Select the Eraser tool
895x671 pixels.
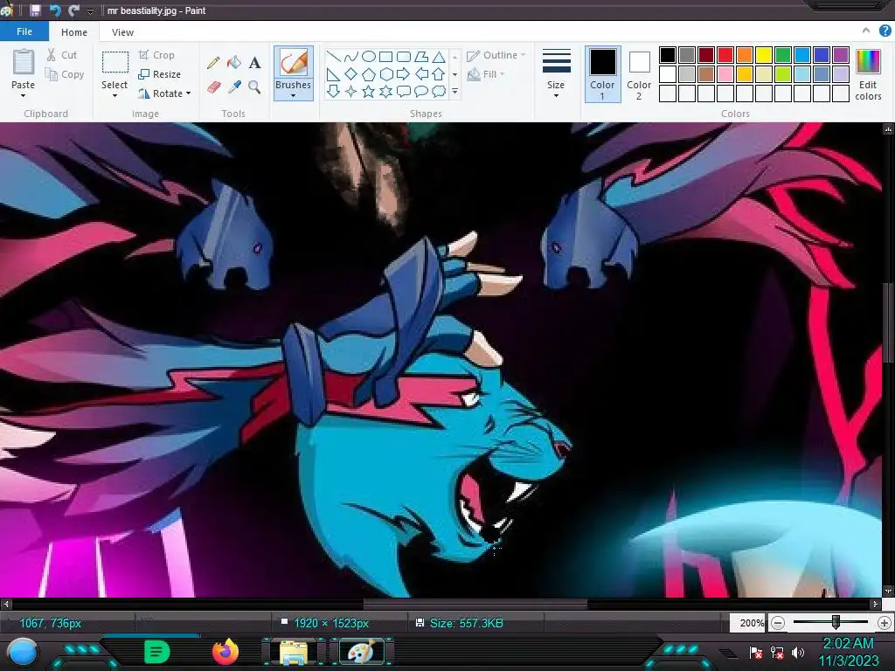coord(213,87)
